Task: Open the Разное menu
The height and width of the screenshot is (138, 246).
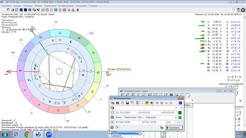Action: 38,6
